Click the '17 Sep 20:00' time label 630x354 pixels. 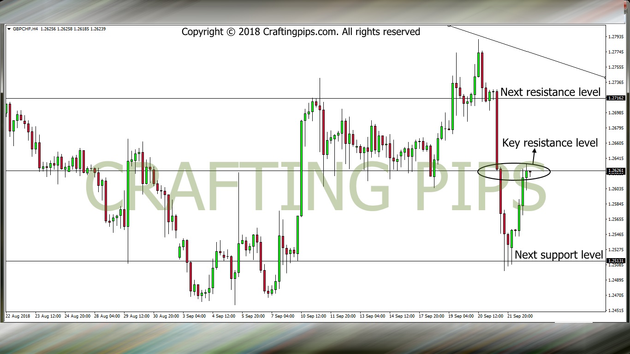coord(432,316)
